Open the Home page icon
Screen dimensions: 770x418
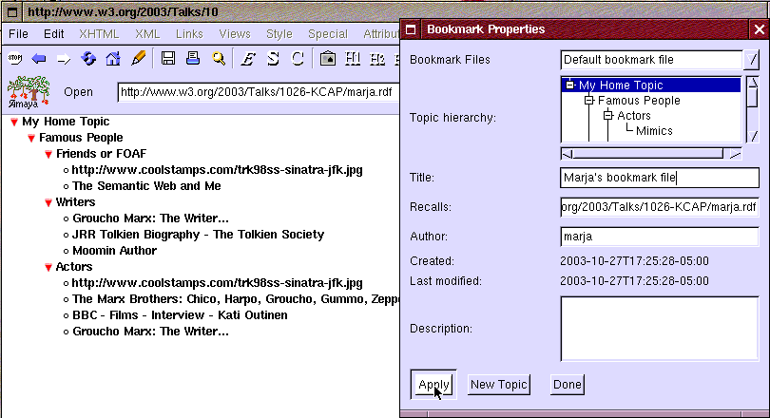(113, 59)
